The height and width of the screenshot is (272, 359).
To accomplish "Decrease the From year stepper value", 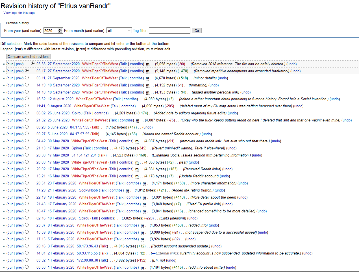I will (60, 32).
